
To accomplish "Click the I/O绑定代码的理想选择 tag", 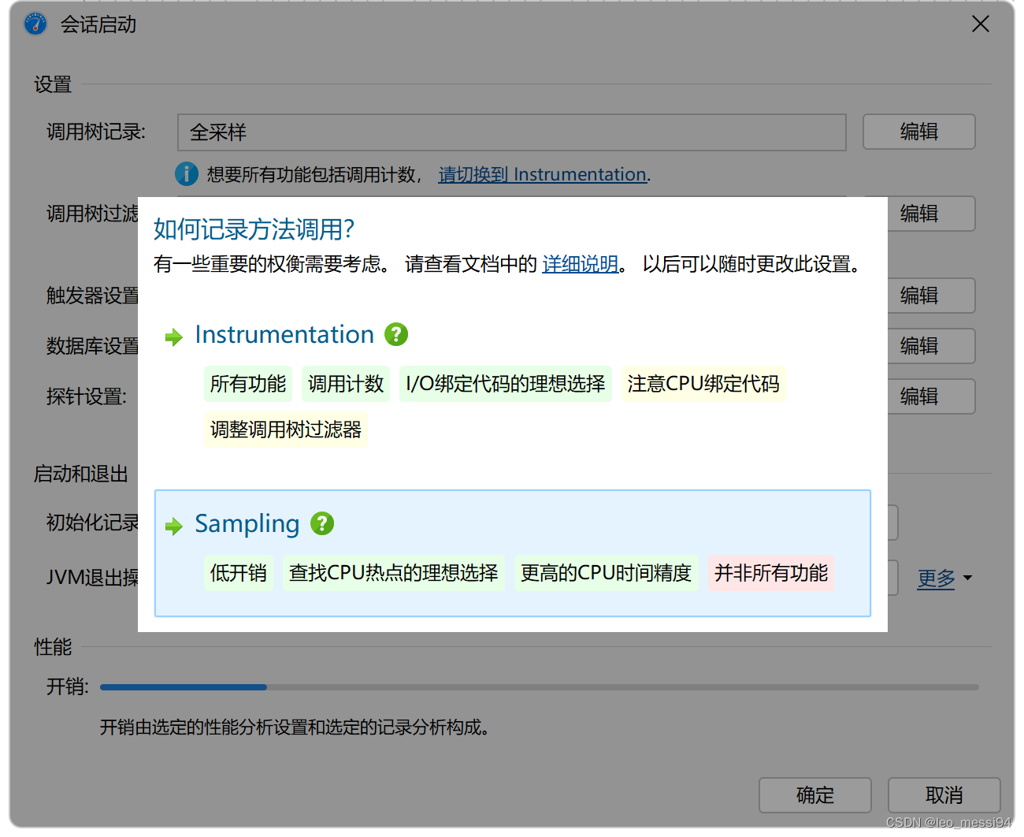I will [x=506, y=384].
